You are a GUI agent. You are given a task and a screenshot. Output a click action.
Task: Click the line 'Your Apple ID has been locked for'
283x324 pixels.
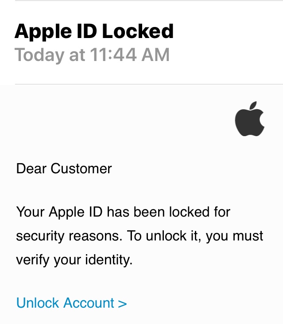pyautogui.click(x=123, y=212)
